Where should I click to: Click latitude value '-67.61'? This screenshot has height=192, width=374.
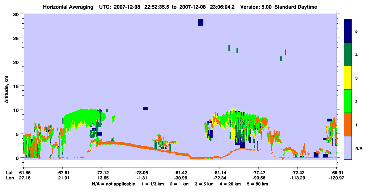pyautogui.click(x=62, y=173)
